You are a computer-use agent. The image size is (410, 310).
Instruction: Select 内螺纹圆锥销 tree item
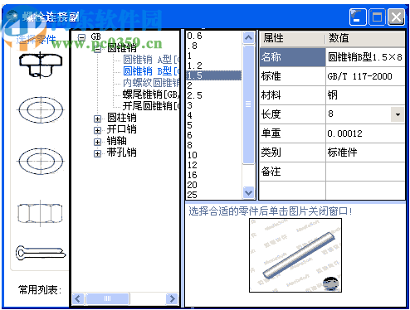coord(151,83)
